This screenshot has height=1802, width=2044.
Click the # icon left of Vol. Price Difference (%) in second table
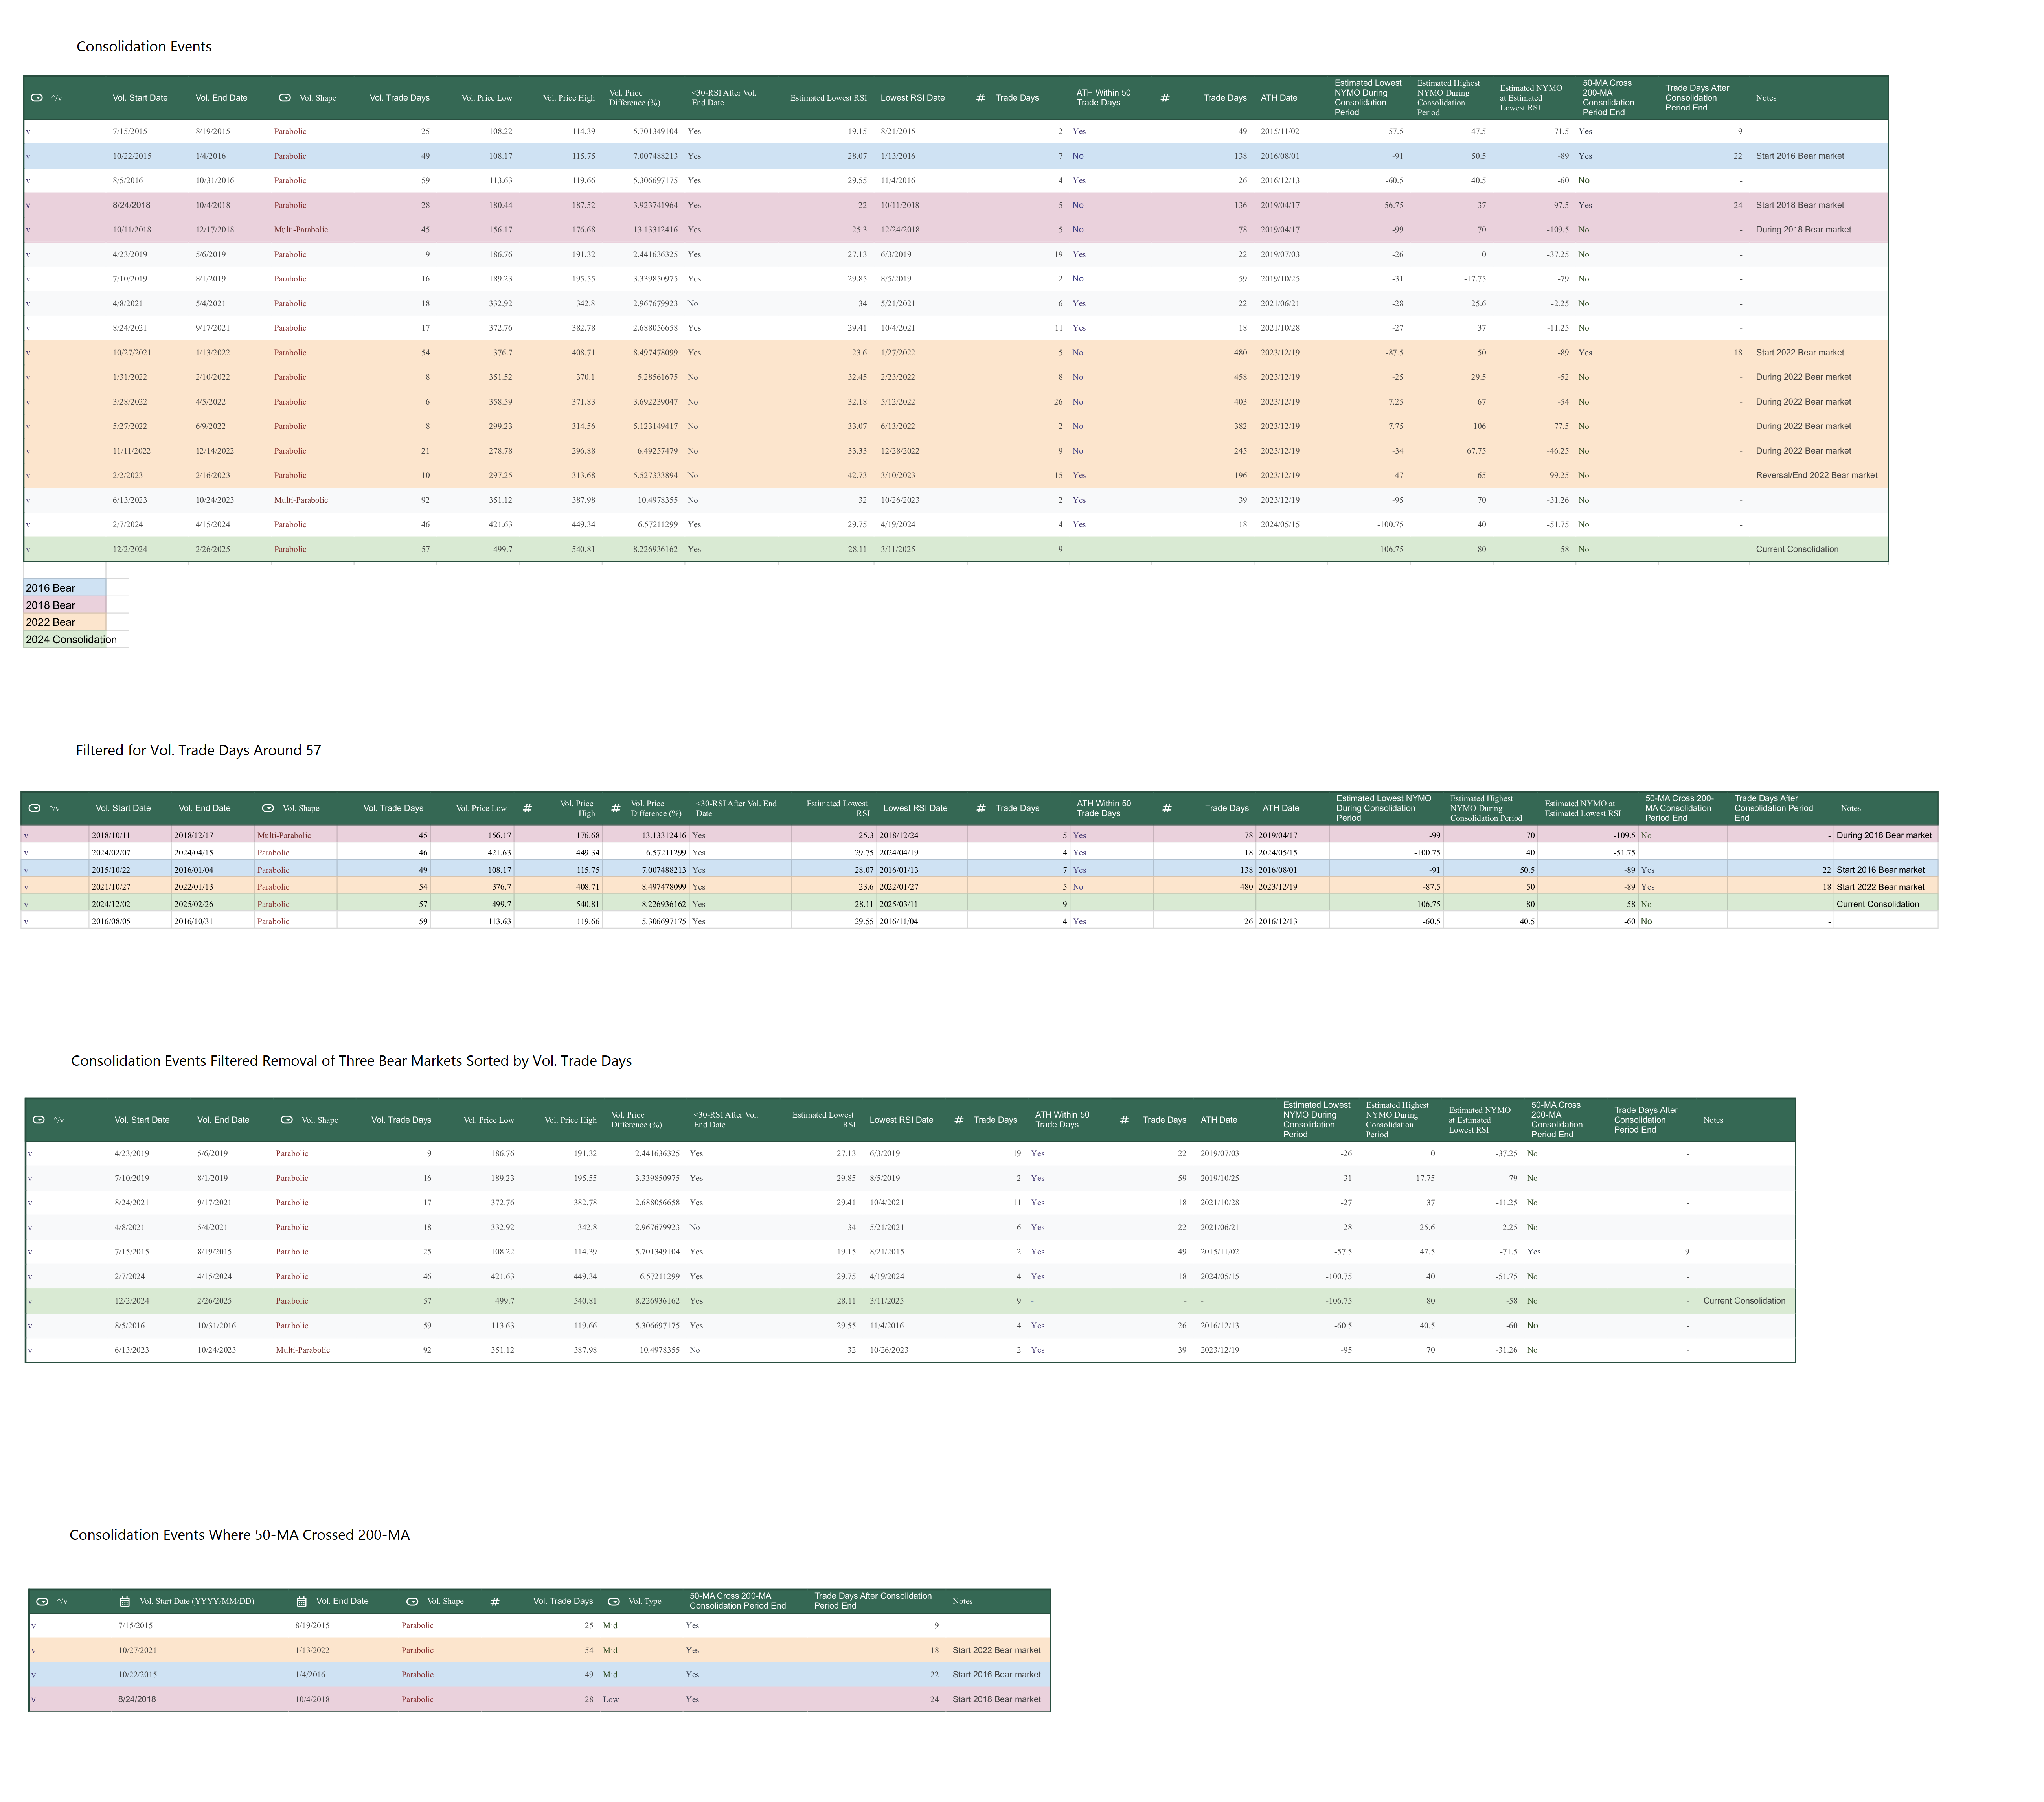coord(616,808)
